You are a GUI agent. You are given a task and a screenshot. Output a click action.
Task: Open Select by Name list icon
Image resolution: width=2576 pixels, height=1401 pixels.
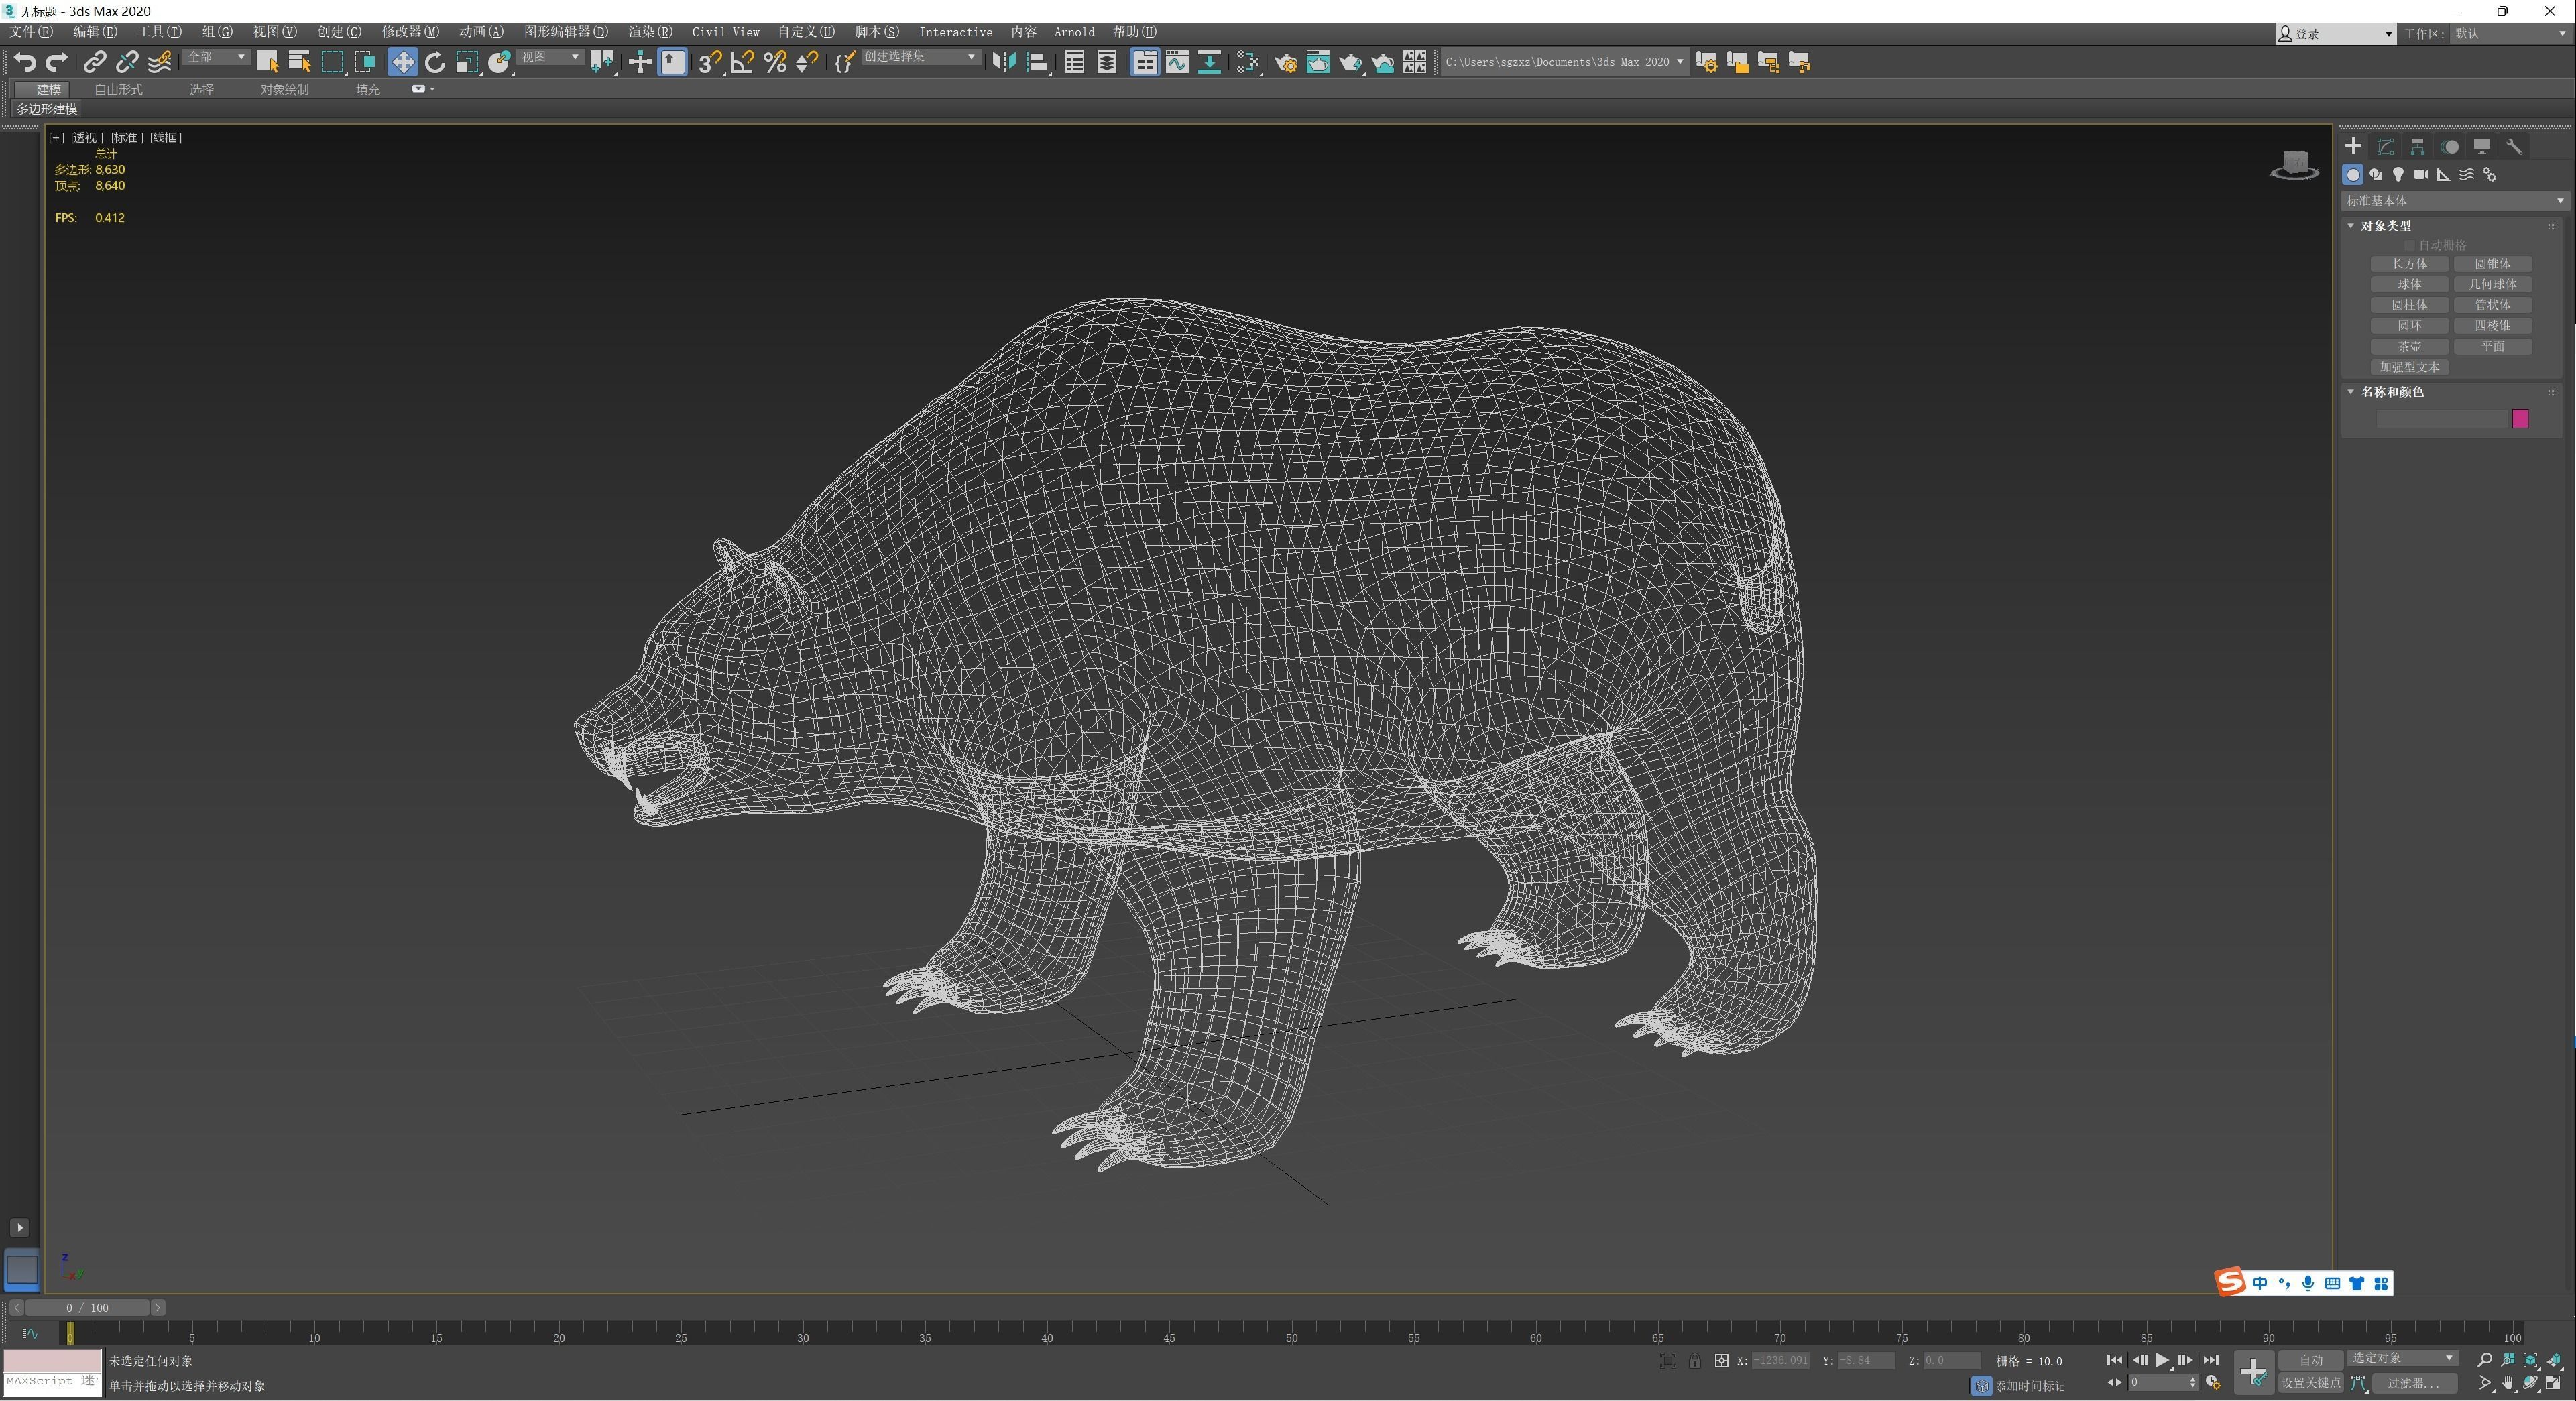click(x=299, y=62)
